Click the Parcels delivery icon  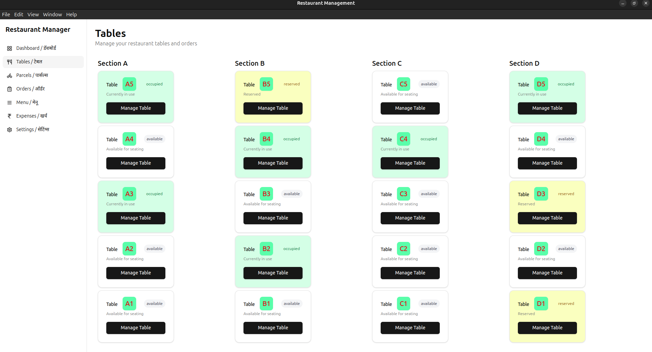9,75
